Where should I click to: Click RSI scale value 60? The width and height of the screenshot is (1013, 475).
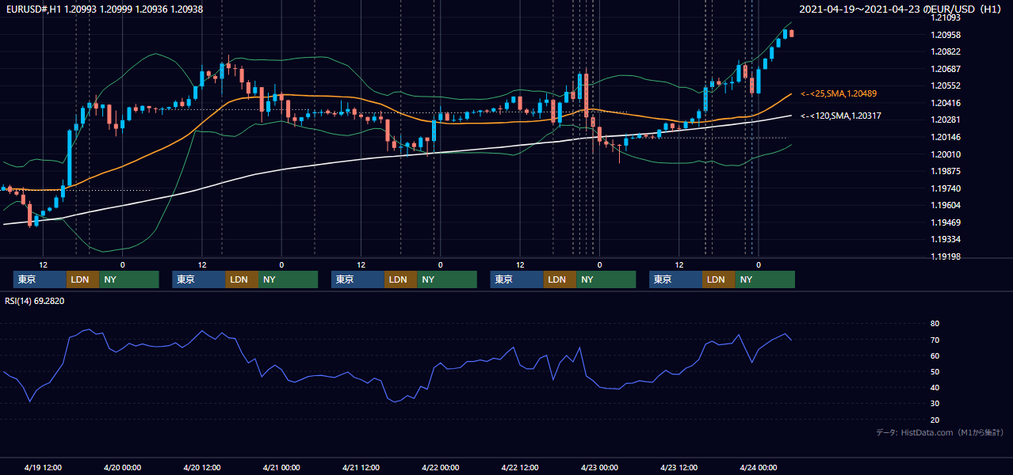tap(935, 355)
